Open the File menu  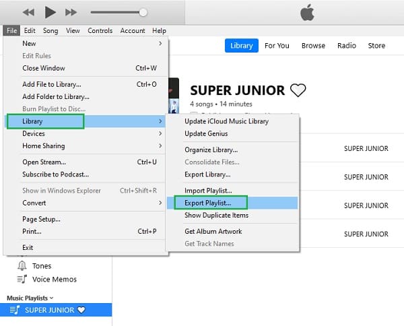11,31
